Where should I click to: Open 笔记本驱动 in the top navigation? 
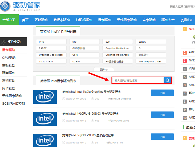click(61, 20)
